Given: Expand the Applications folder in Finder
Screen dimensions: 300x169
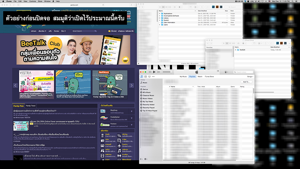Looking at the screenshot, I should click(160, 14).
